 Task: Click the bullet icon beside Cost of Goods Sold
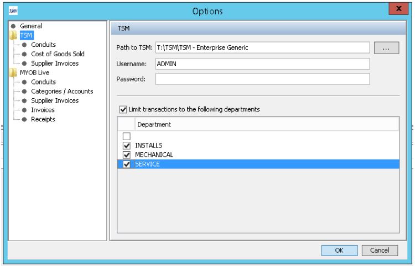25,54
